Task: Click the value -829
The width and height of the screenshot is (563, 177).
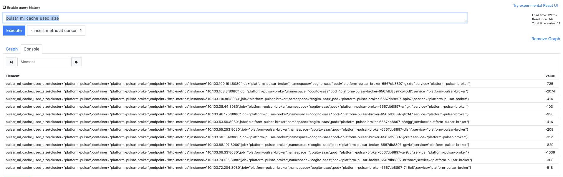Action: pos(549,145)
